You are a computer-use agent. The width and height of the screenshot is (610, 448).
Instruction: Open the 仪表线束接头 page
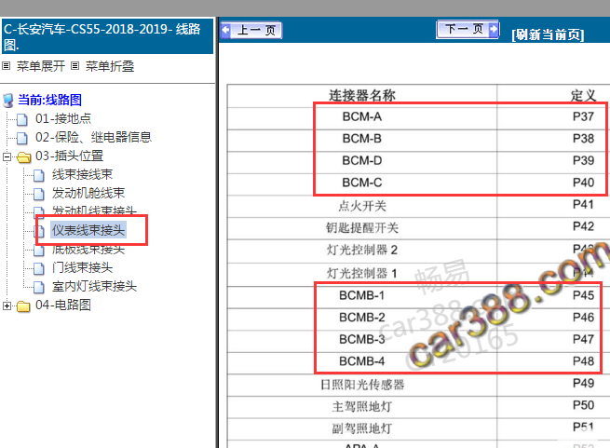88,230
